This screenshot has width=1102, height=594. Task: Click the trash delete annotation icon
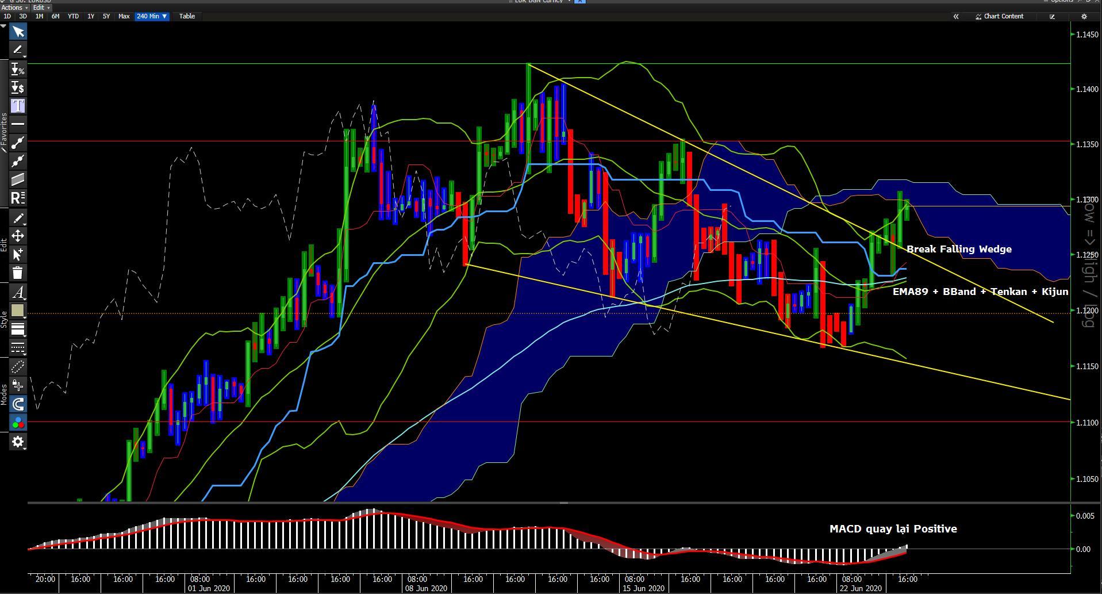coord(18,273)
